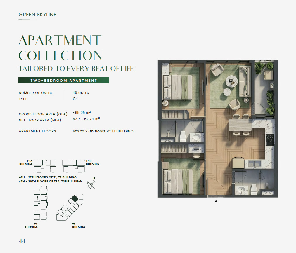Viewport: 296px width, 253px height.
Task: Click the large round coffee table
Action: 232,81
